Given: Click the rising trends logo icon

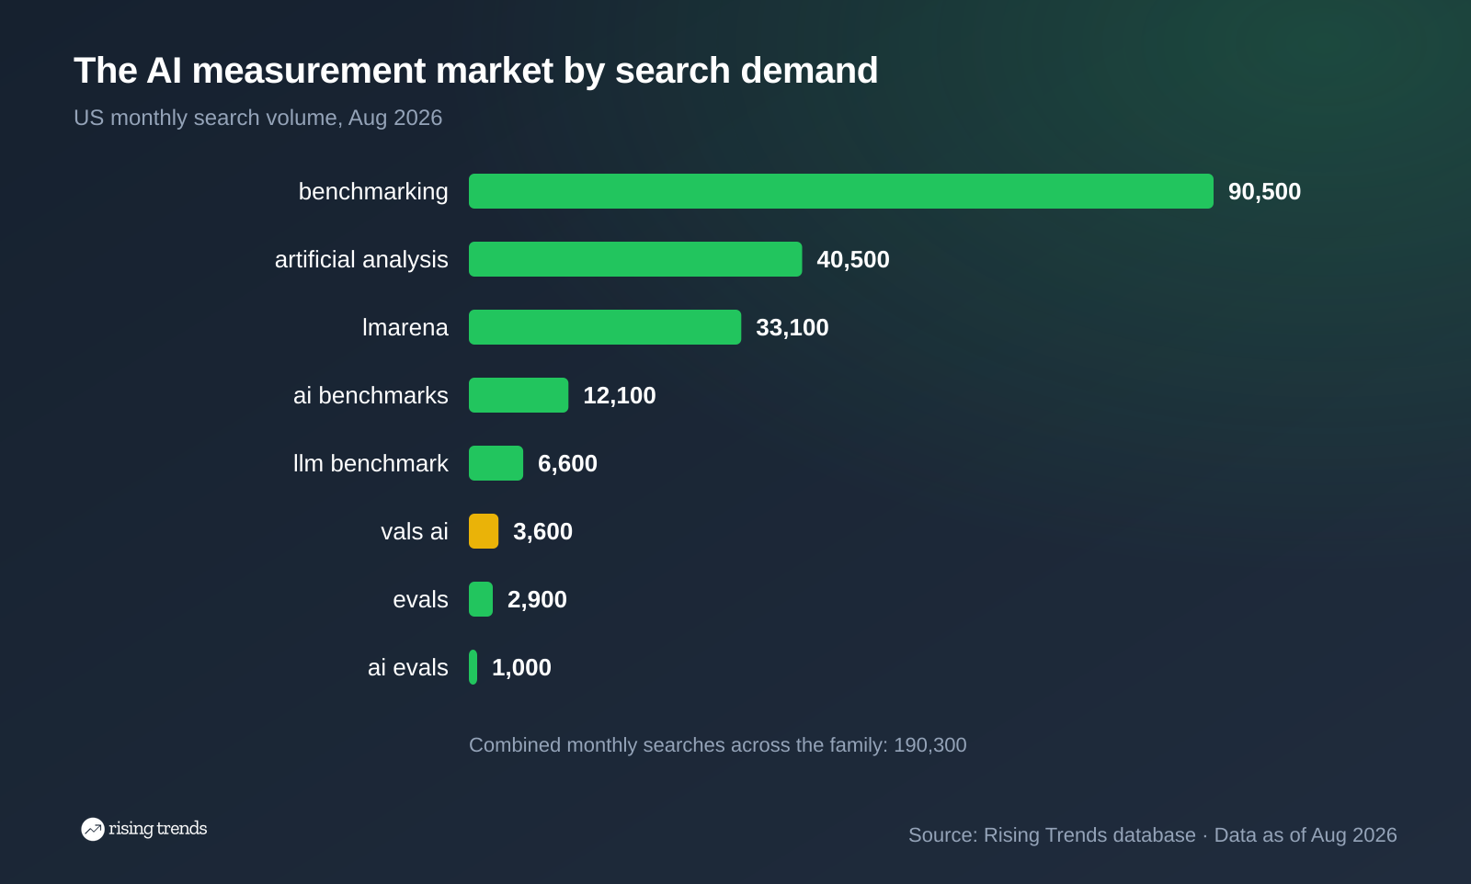Looking at the screenshot, I should coord(93,829).
